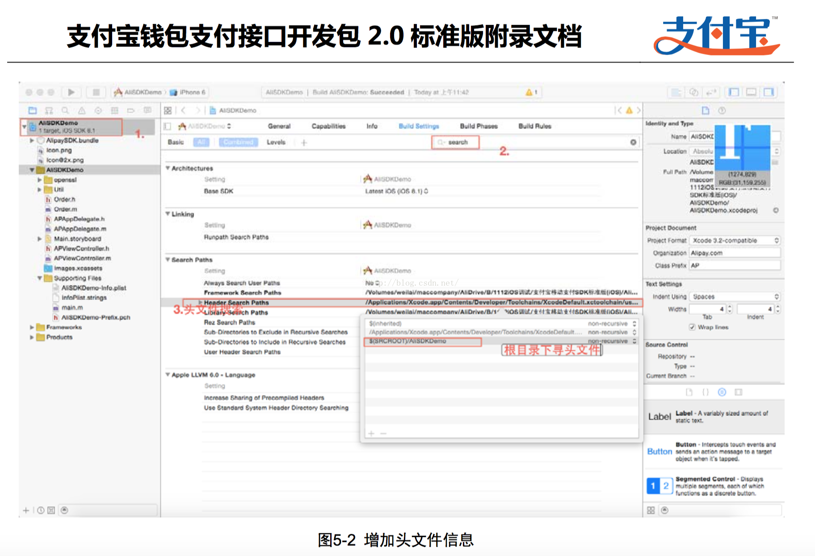The image size is (815, 556).
Task: Expand the Products group
Action: tap(32, 337)
